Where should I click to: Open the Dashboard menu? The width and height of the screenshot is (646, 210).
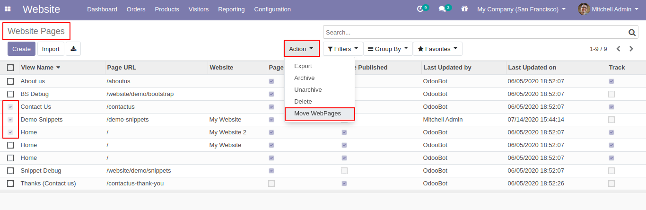tap(102, 9)
